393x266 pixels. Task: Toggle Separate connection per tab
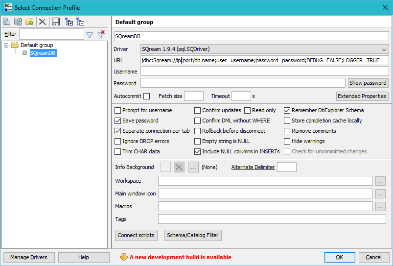point(117,131)
